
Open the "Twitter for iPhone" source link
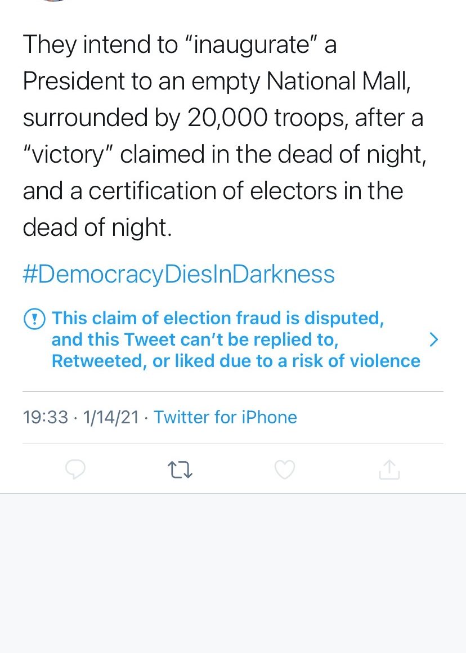click(225, 417)
